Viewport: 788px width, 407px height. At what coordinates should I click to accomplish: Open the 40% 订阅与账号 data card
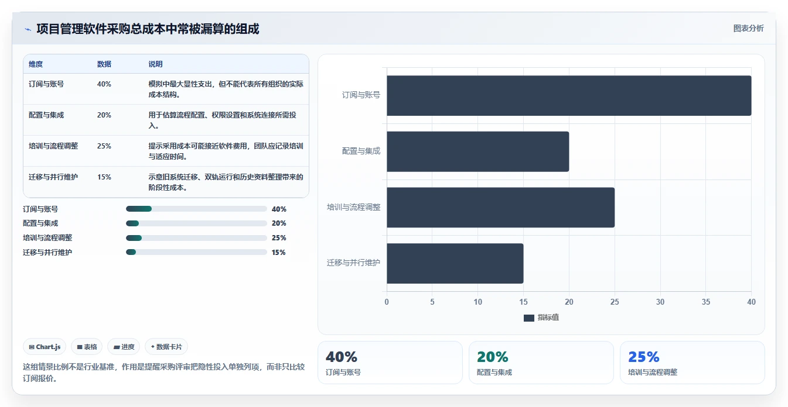pyautogui.click(x=390, y=363)
